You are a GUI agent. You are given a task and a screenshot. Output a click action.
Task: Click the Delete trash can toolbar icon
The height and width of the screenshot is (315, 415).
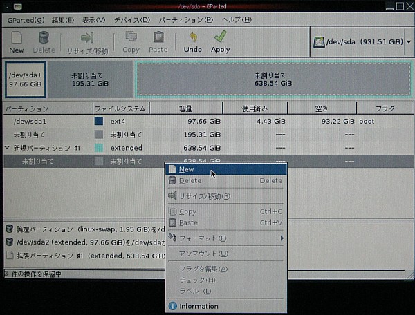tap(44, 37)
